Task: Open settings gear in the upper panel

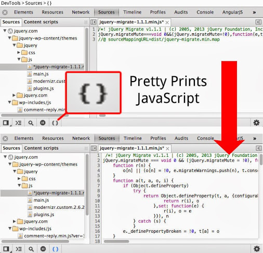Action: coord(256,123)
